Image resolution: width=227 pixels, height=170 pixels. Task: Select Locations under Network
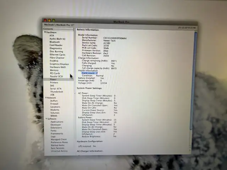(x=55, y=107)
